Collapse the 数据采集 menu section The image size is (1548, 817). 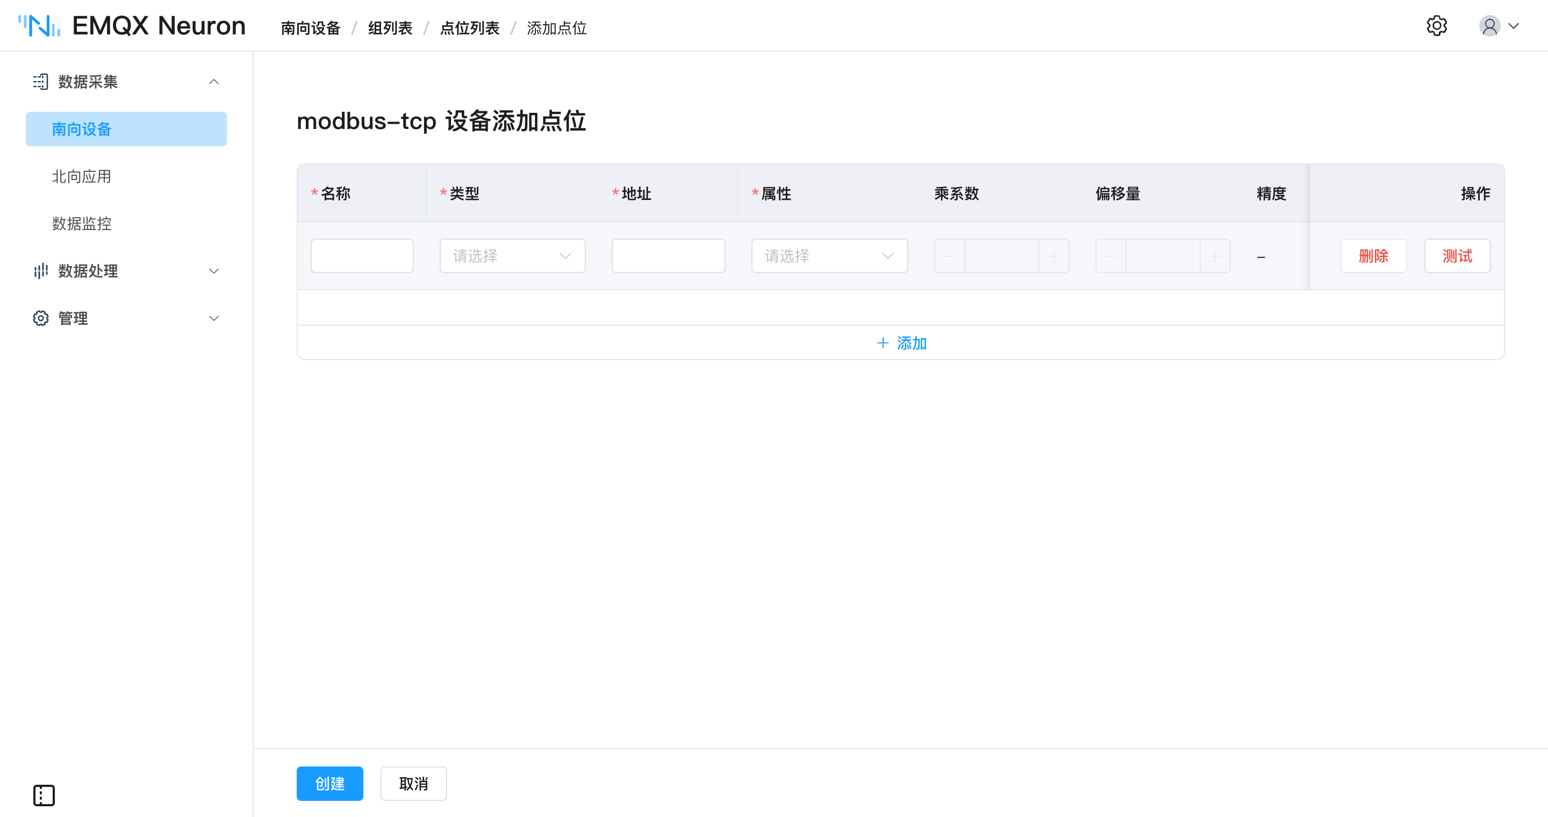[214, 82]
